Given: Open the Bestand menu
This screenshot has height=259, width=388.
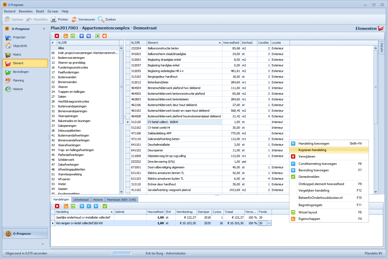Looking at the screenshot, I should (10, 11).
